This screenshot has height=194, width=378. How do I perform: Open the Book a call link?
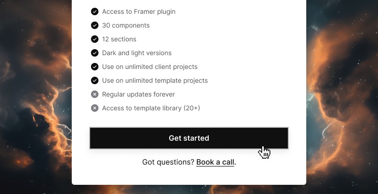[215, 162]
